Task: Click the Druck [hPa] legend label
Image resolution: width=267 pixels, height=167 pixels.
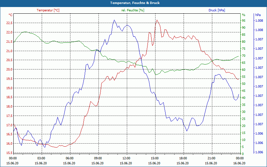Action: (217, 10)
